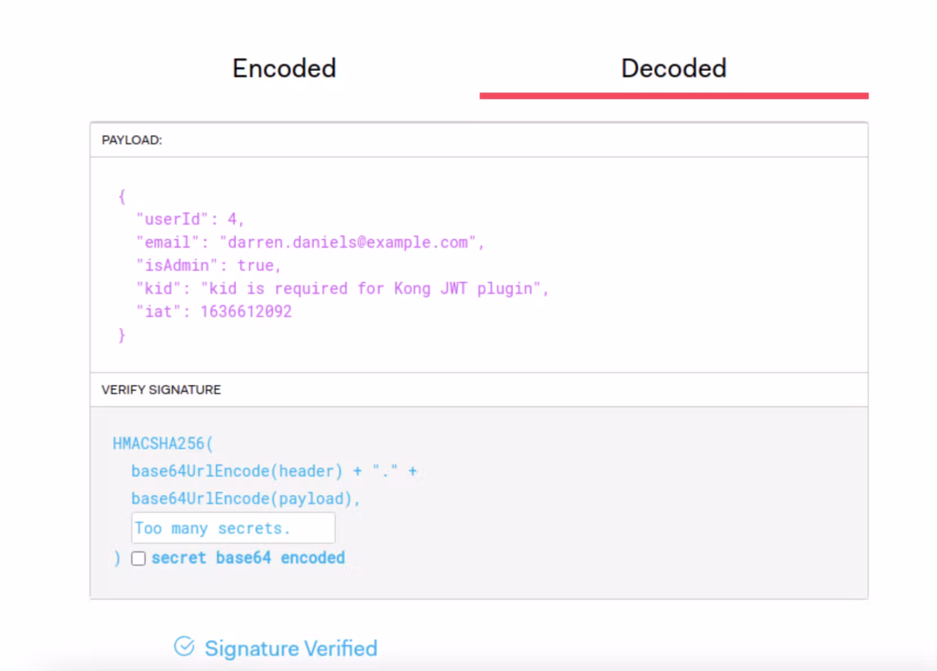Select the Decoded tab
Image resolution: width=937 pixels, height=671 pixels.
coord(674,68)
